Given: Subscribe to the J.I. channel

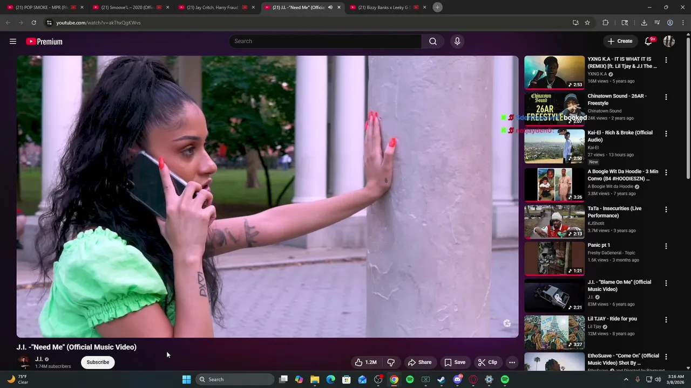Looking at the screenshot, I should [x=98, y=362].
